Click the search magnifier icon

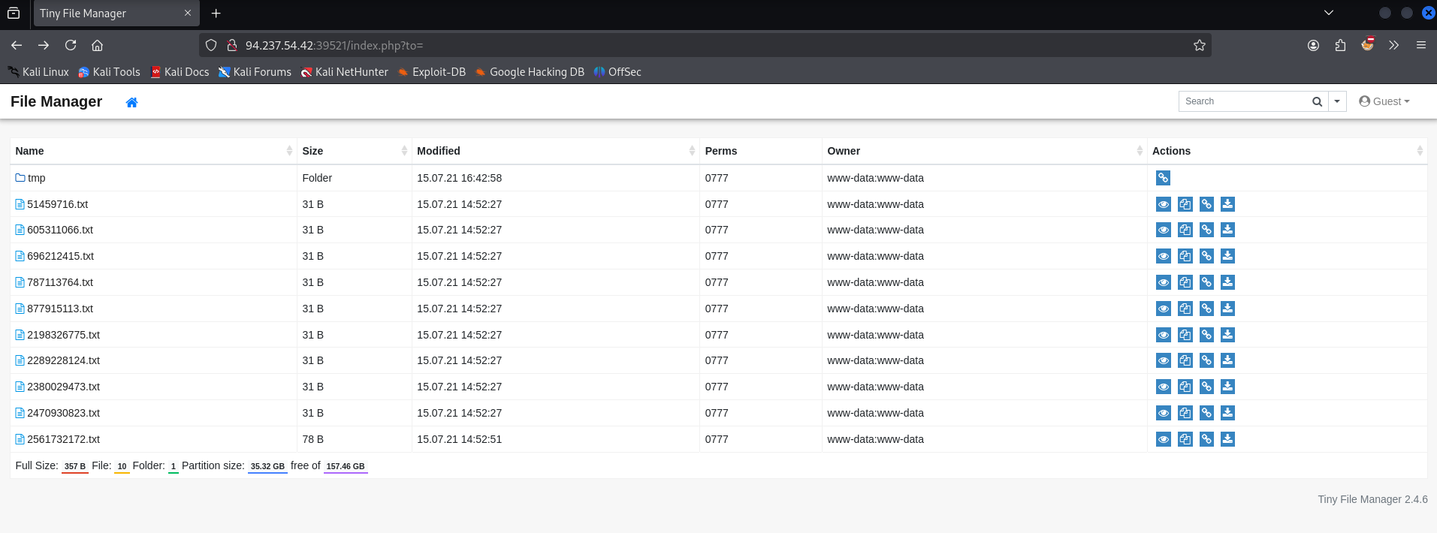point(1317,101)
